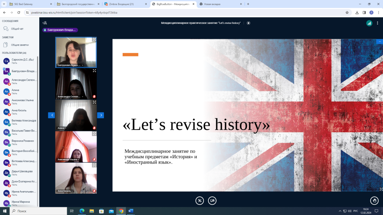Switch to 502 Bad Gateway tab
The width and height of the screenshot is (383, 215).
click(31, 4)
